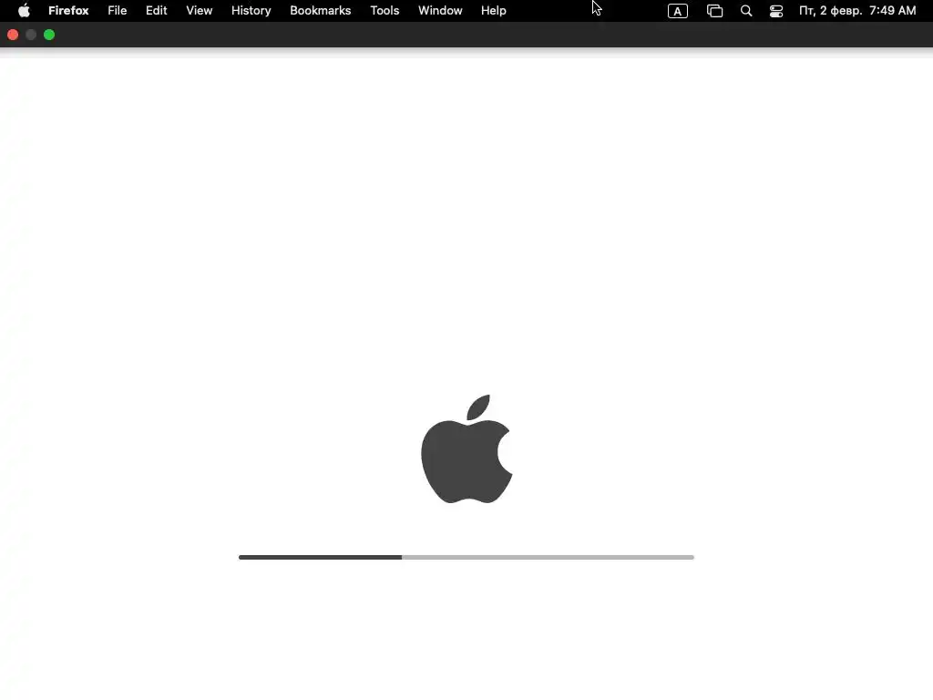The image size is (933, 700).
Task: Close the window with red button
Action: point(13,36)
